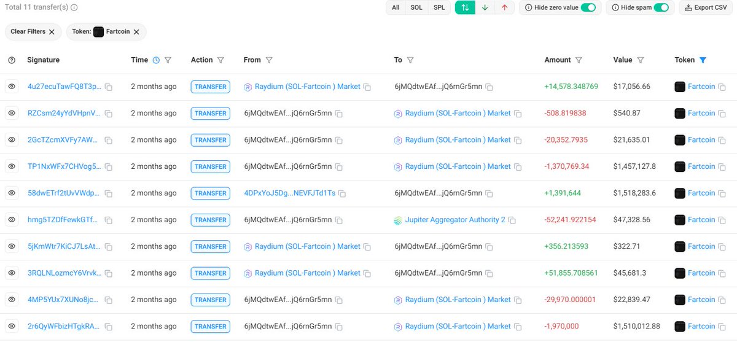Copy signature 4MP5YUx7XUNo8jc
The width and height of the screenshot is (737, 342).
pos(108,300)
